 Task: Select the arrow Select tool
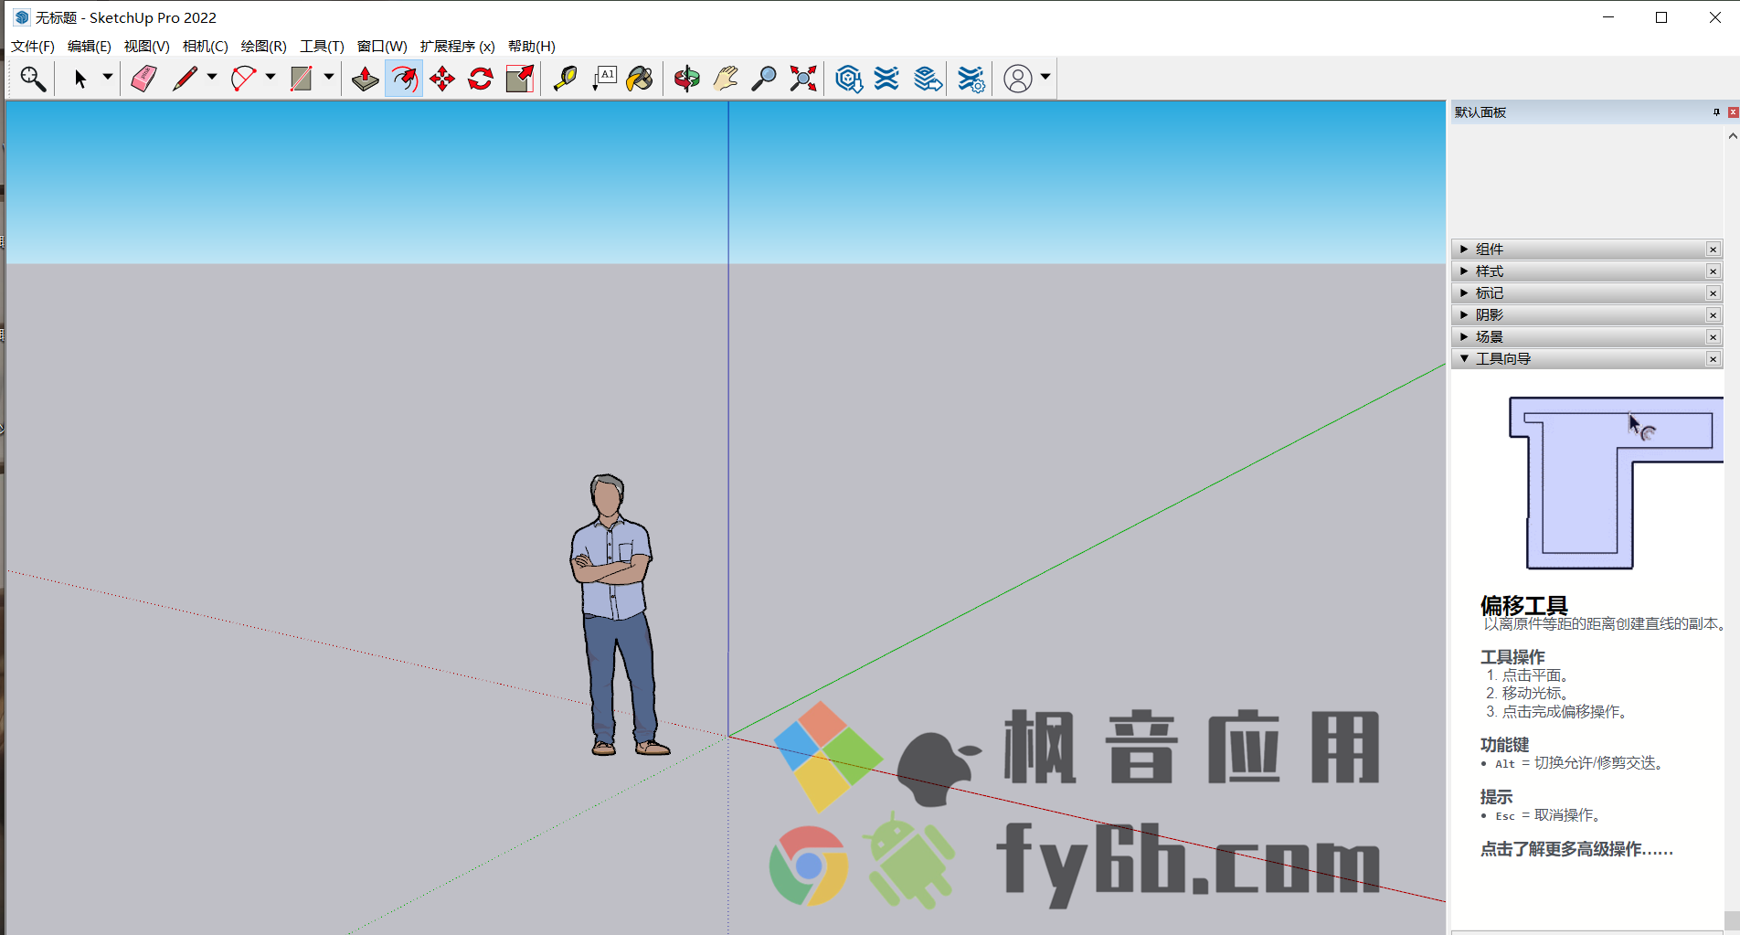pos(80,79)
